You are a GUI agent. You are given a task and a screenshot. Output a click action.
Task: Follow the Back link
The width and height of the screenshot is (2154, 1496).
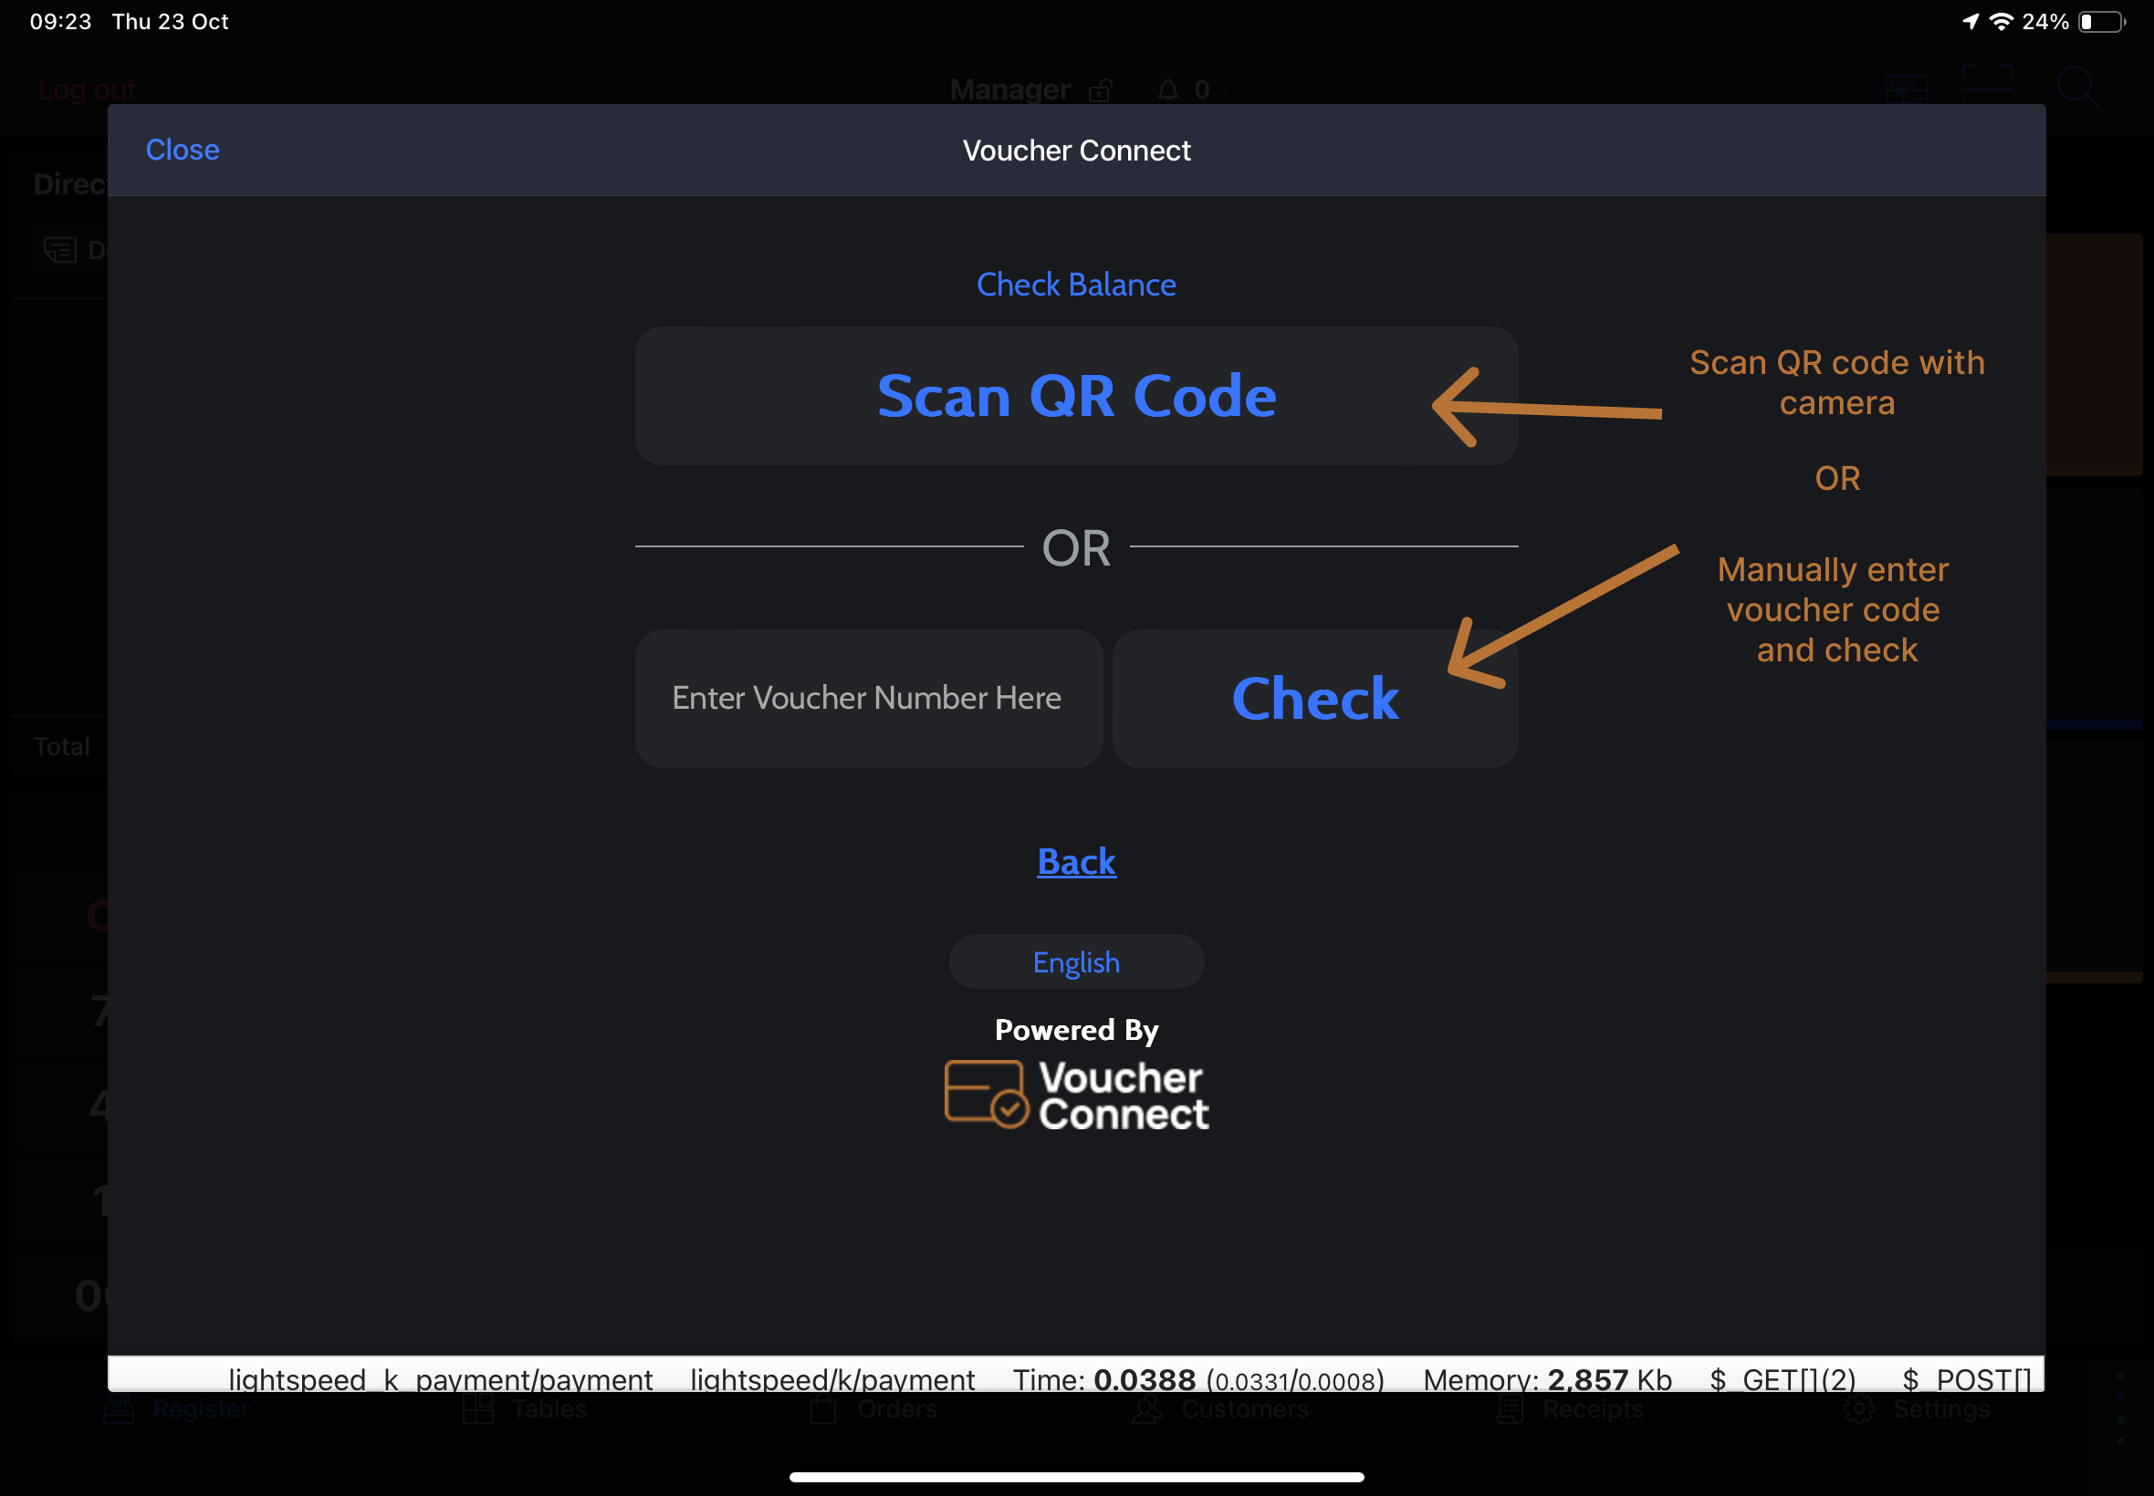pyautogui.click(x=1075, y=861)
